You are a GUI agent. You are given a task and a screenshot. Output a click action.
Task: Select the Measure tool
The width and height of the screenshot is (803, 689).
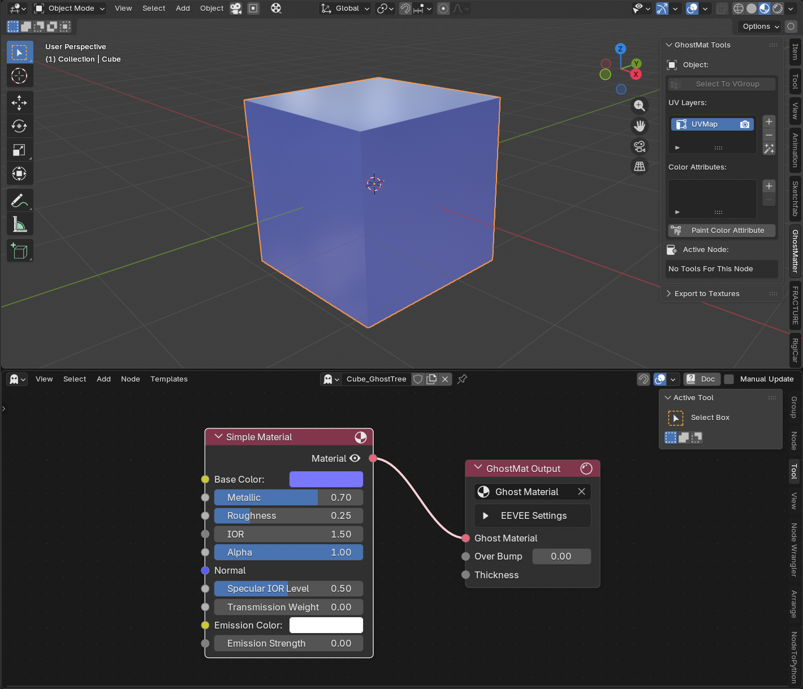tap(19, 224)
